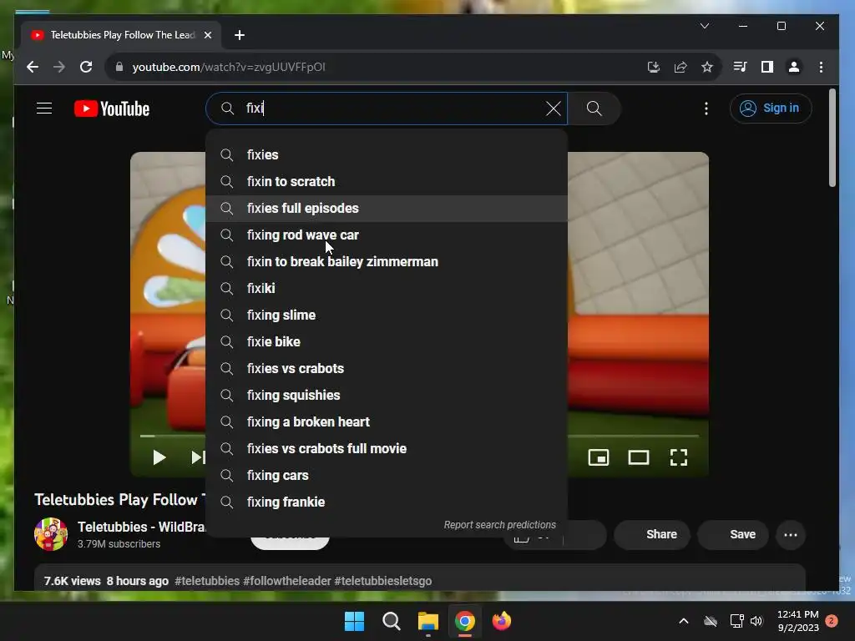
Task: Show hidden tray icons chevron
Action: [683, 621]
